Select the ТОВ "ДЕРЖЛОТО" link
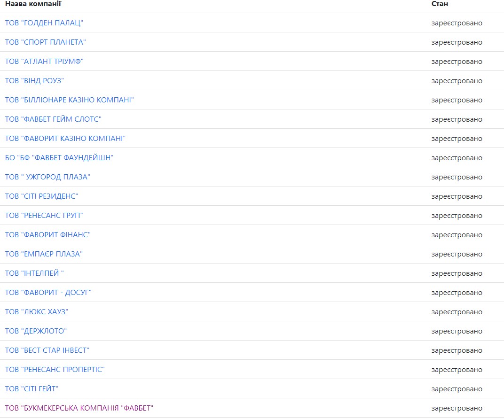Viewport: 504px width, 419px height. point(36,331)
